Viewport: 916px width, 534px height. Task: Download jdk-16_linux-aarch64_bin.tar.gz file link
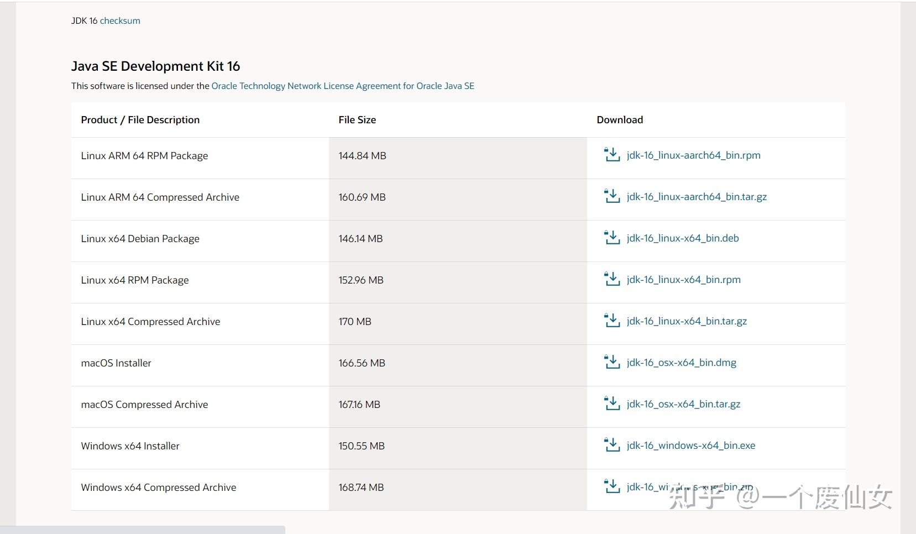click(x=697, y=197)
